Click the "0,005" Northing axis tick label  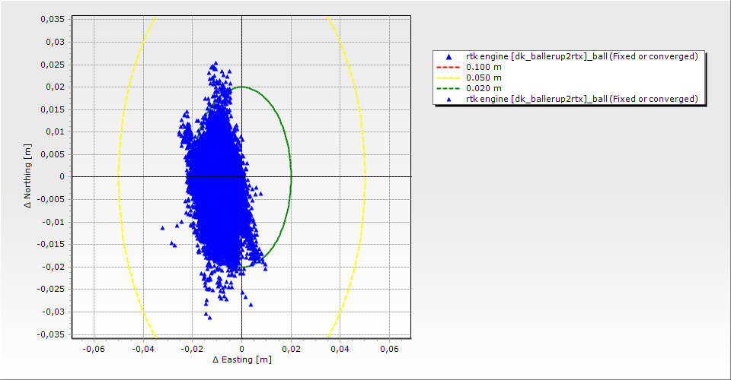click(53, 154)
